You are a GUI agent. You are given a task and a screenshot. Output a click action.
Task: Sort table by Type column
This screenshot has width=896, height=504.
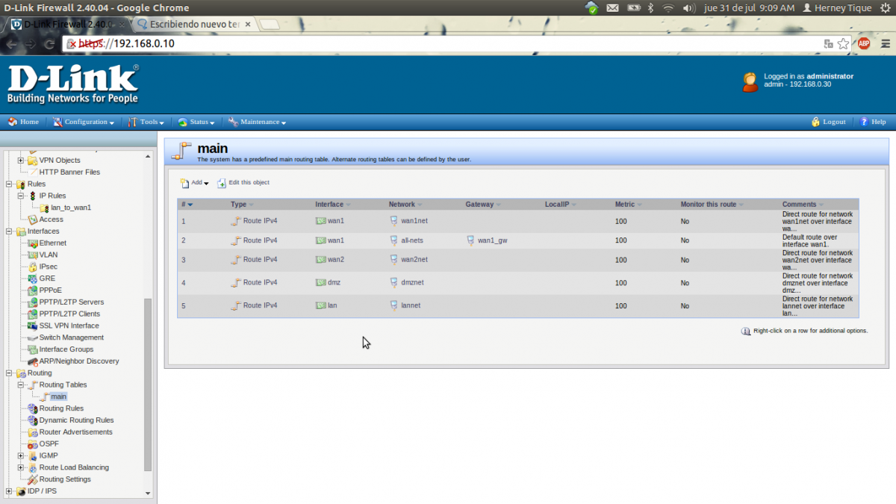click(x=242, y=205)
